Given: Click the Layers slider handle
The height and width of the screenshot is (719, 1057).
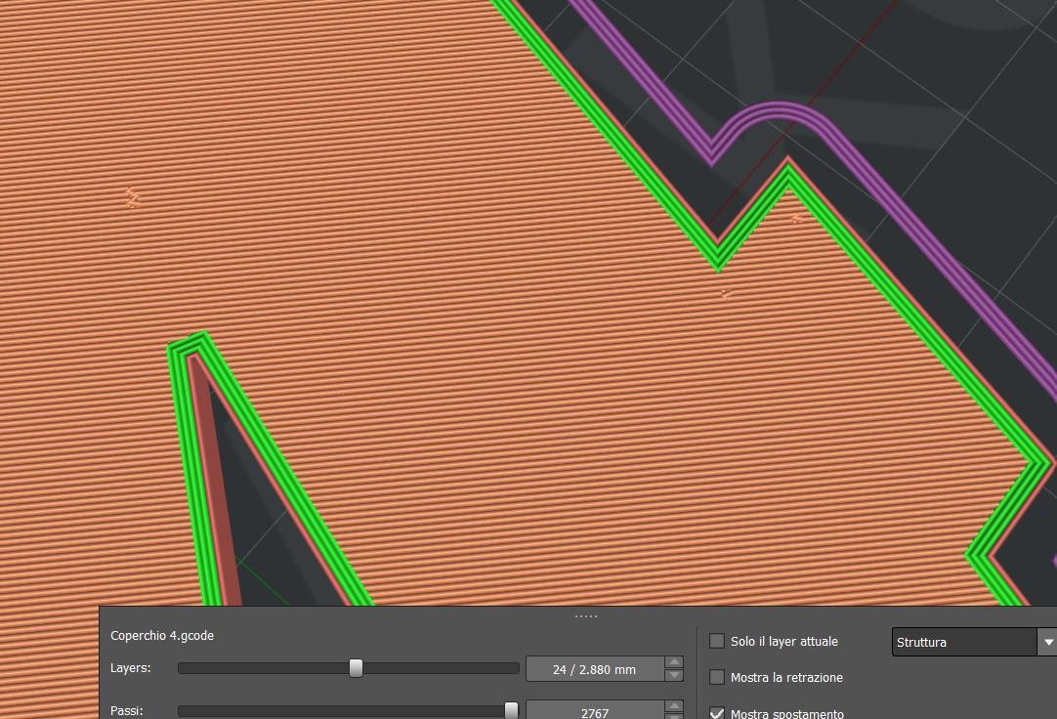Looking at the screenshot, I should 356,668.
